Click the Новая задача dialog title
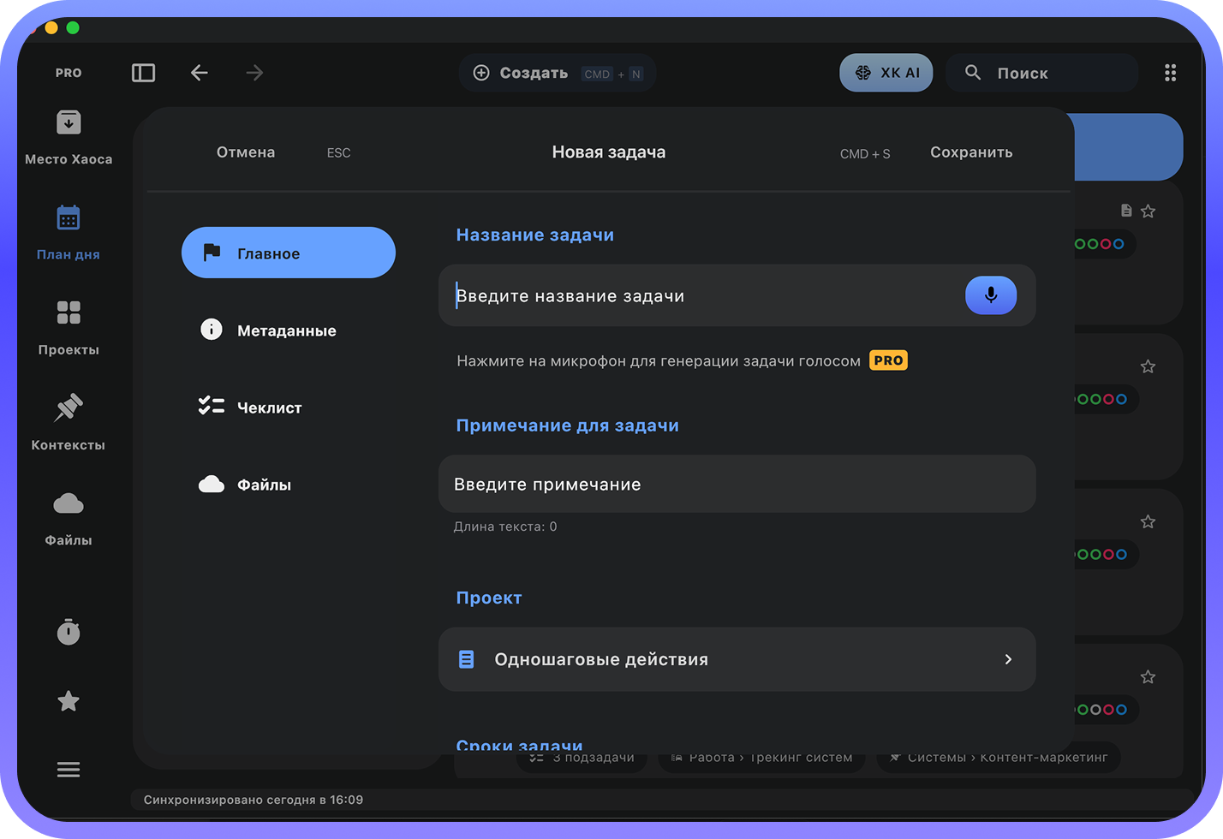 609,152
